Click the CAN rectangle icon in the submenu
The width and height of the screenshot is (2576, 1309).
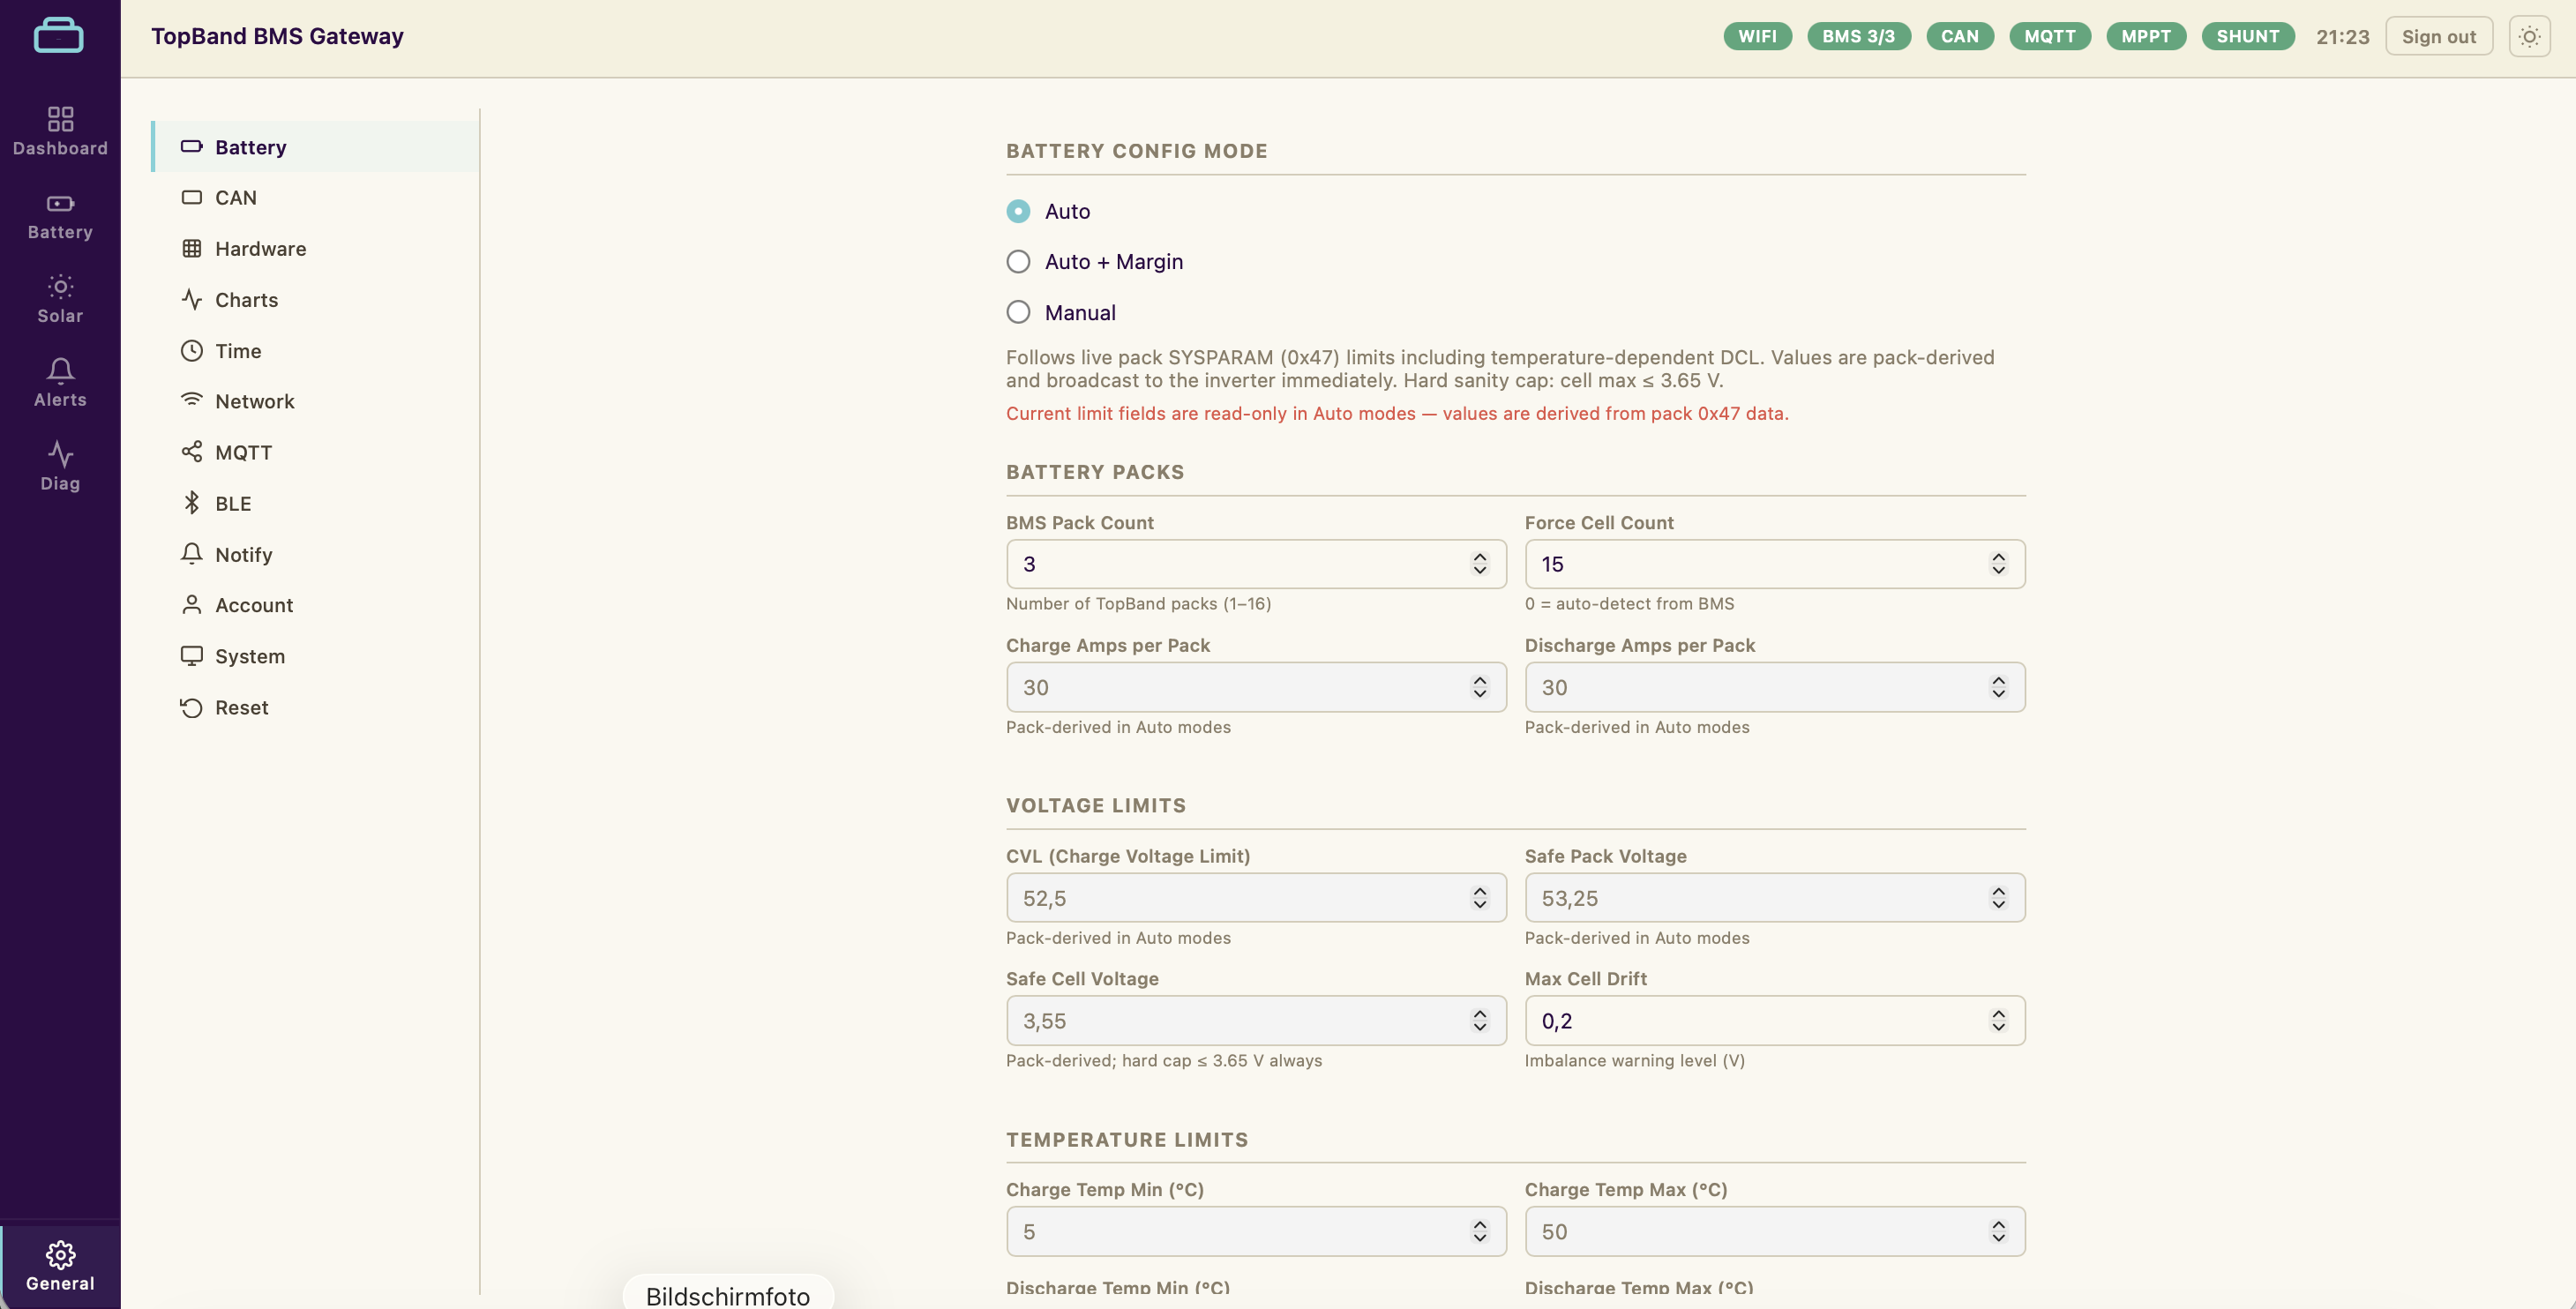192,198
